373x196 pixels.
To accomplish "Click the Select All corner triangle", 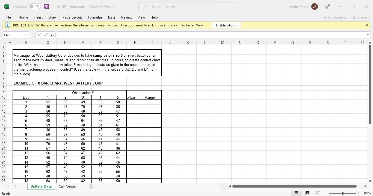I will (5, 43).
